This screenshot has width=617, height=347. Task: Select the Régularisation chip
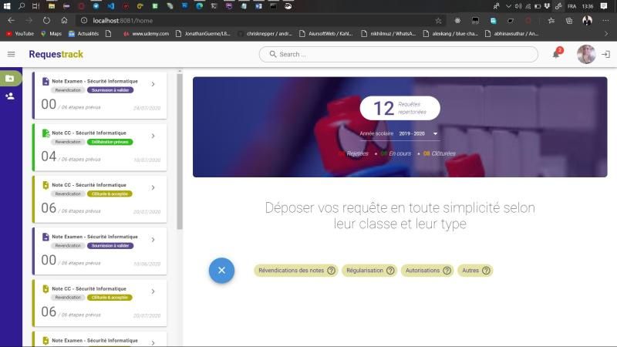(x=369, y=271)
